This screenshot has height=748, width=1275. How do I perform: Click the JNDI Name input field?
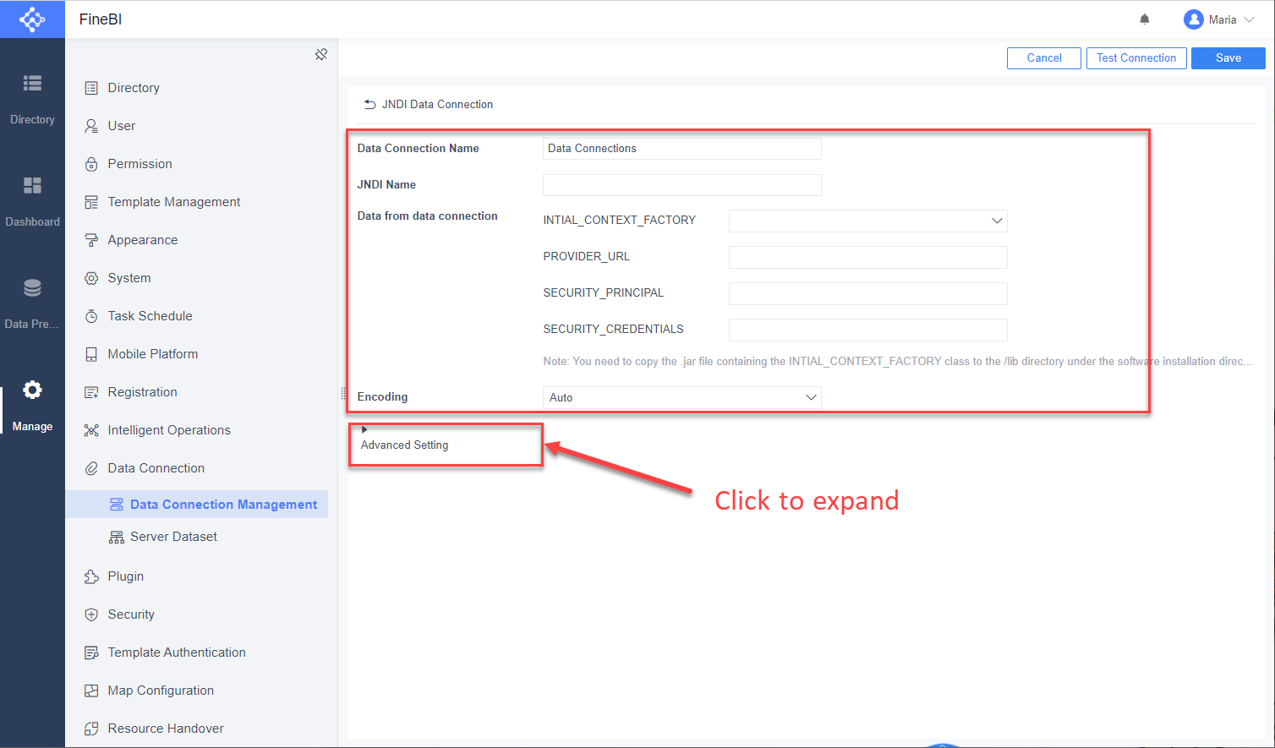681,184
